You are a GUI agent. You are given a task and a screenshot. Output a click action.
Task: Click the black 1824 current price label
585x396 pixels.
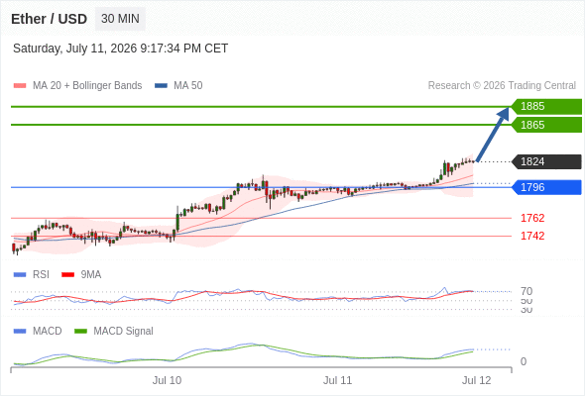click(546, 161)
